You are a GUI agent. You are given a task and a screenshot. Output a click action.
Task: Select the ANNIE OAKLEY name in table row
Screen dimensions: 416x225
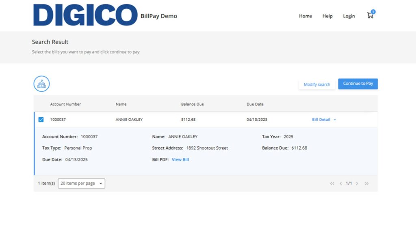coord(129,120)
